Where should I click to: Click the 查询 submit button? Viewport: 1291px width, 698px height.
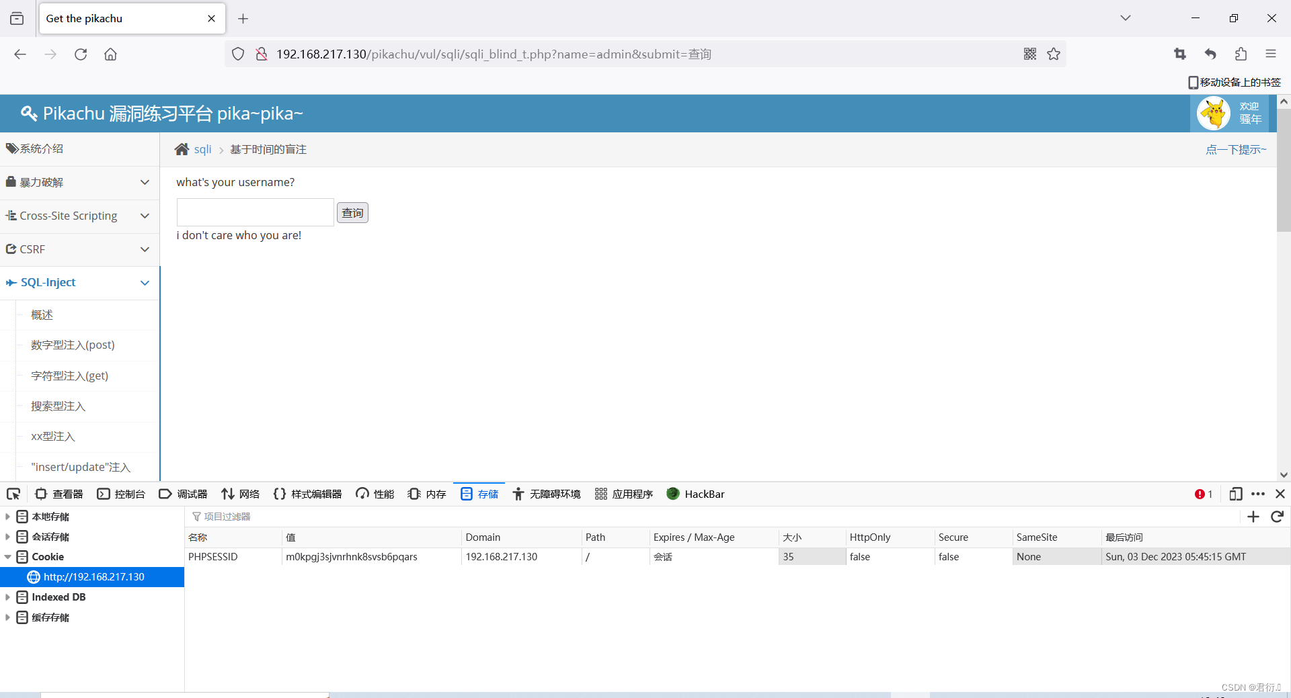point(352,213)
